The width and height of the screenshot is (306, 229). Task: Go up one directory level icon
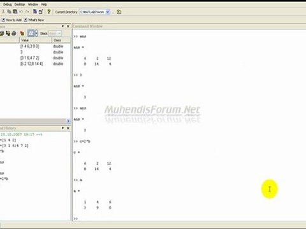pyautogui.click(x=119, y=12)
